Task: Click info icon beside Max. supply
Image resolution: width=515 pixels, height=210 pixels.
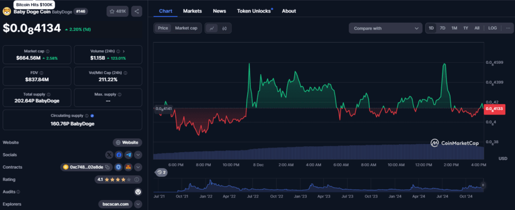Action: coord(120,94)
